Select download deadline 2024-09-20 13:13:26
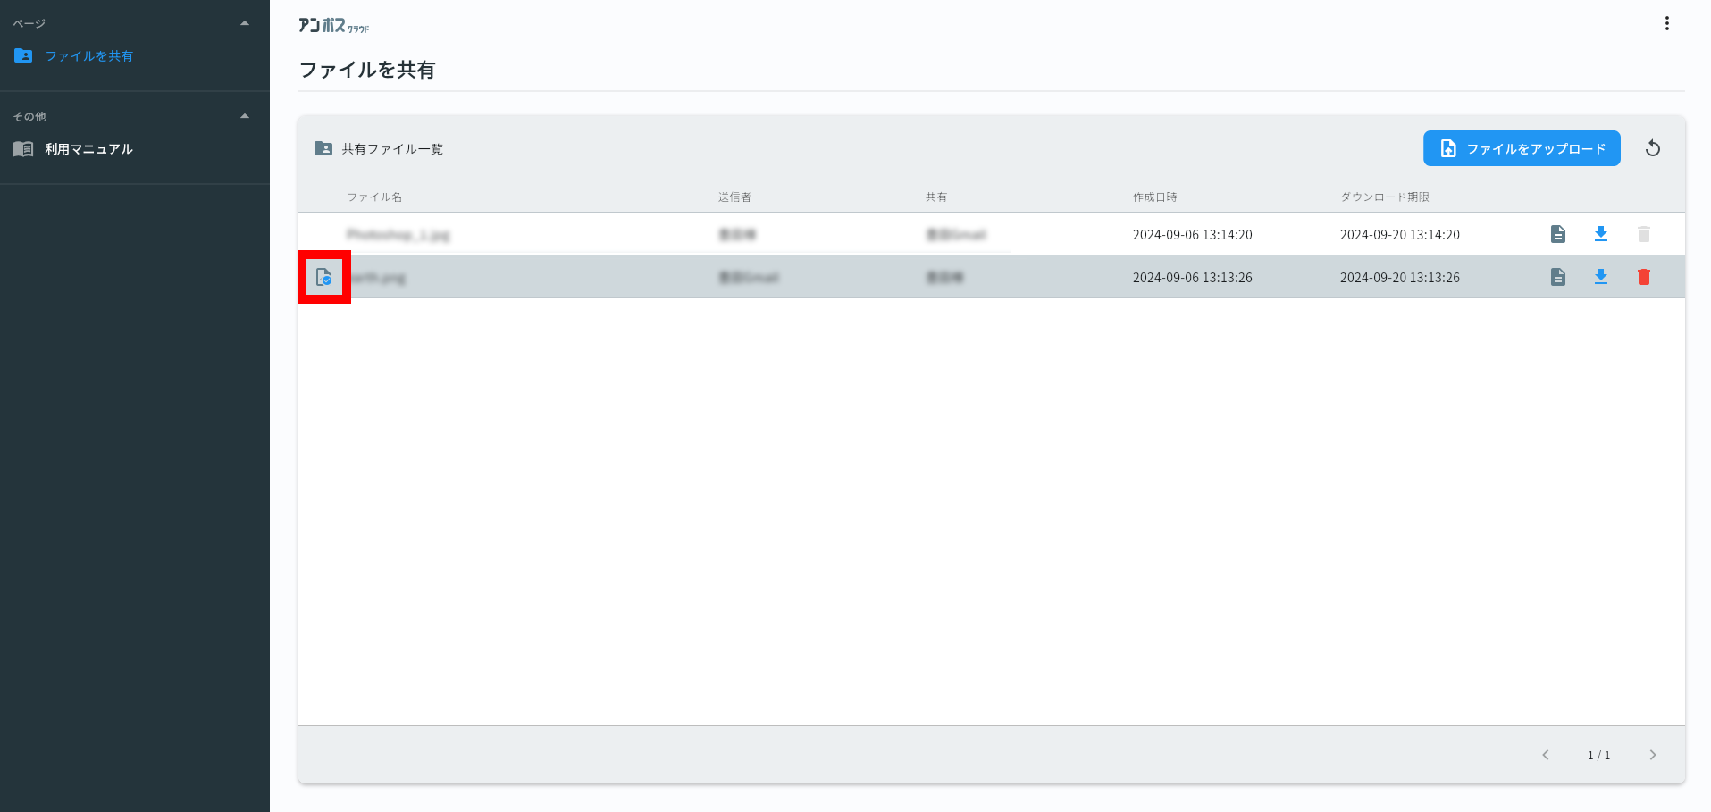Image resolution: width=1711 pixels, height=812 pixels. click(1399, 278)
